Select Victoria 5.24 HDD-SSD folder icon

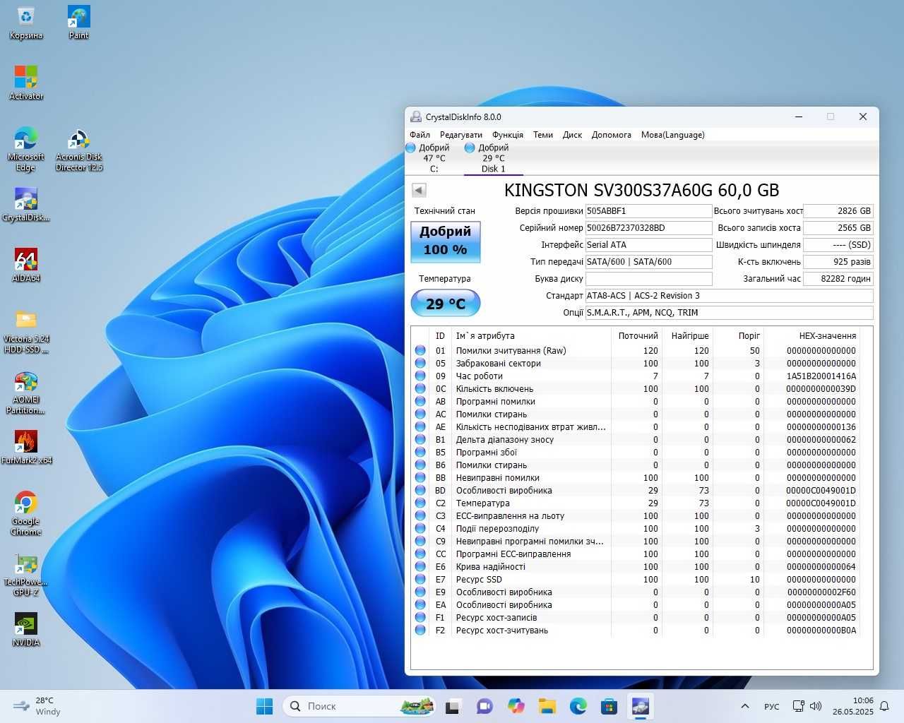(26, 331)
